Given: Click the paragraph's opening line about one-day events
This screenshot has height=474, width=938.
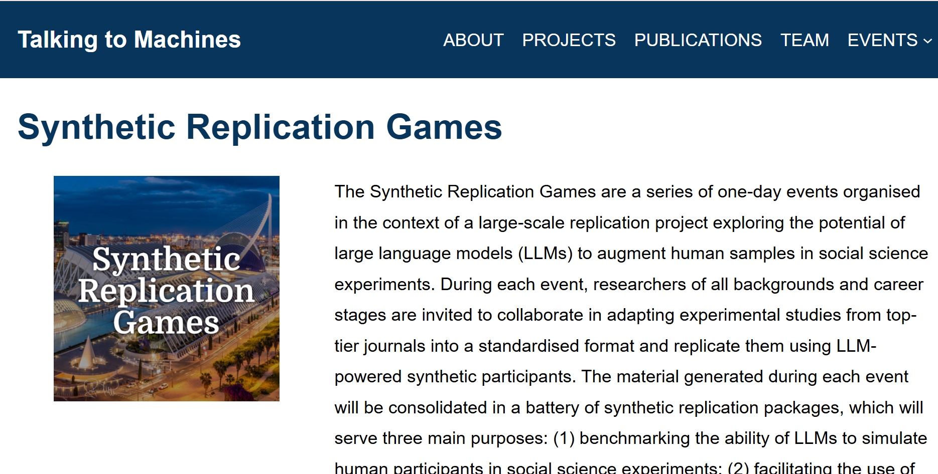Looking at the screenshot, I should [x=627, y=192].
